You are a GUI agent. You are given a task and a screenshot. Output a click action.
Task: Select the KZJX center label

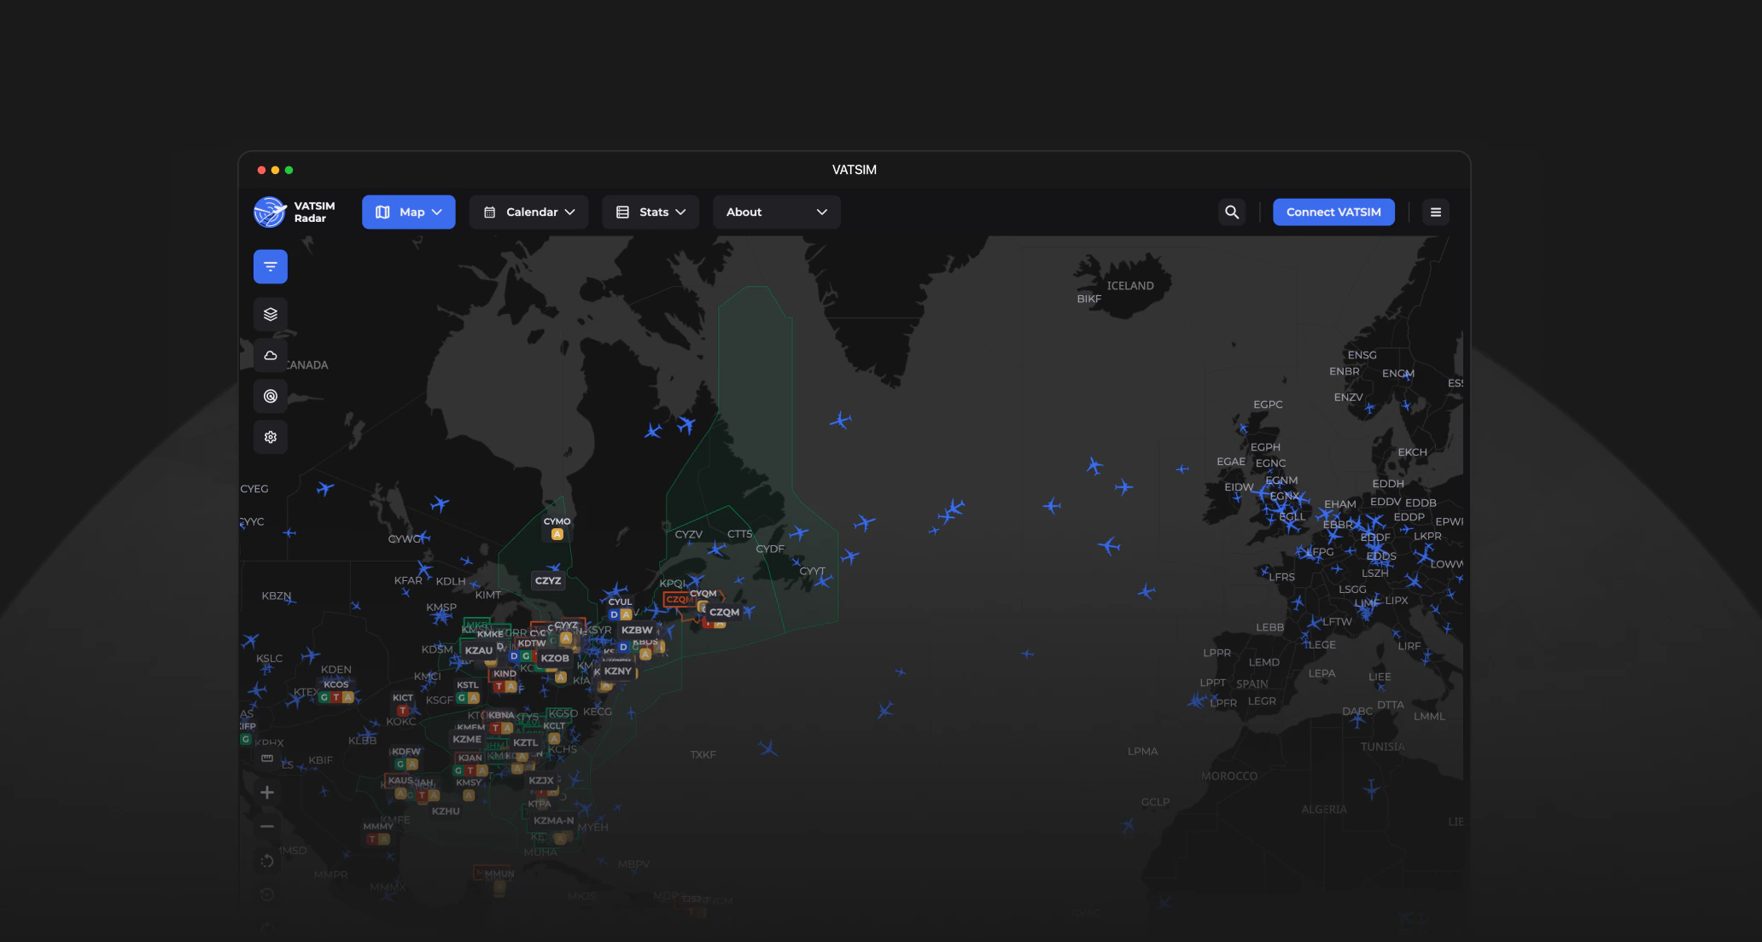click(541, 780)
